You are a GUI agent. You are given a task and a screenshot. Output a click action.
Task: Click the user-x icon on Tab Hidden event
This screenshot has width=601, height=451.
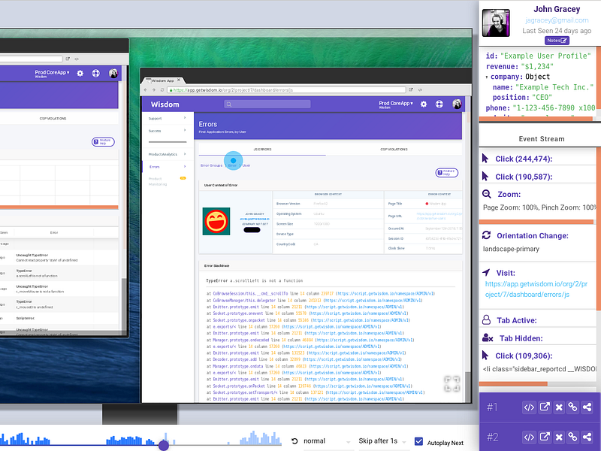click(488, 337)
